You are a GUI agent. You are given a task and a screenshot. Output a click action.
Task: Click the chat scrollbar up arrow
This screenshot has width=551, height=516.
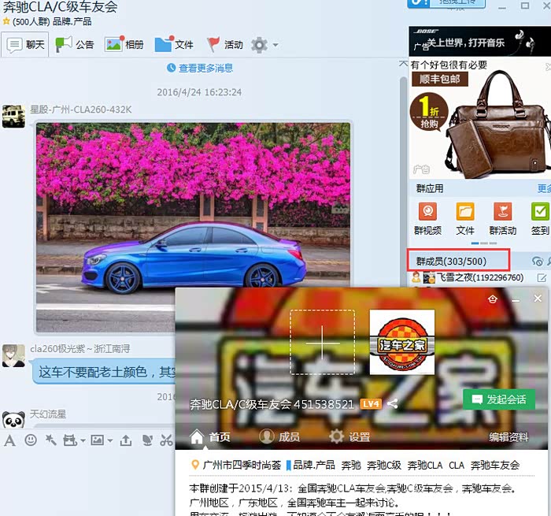pos(403,64)
